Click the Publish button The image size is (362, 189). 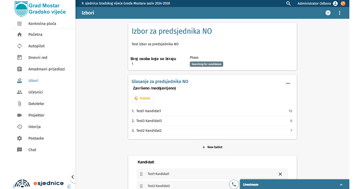click(142, 98)
